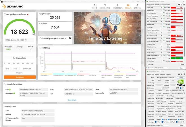
Task: Open the Options gear in 3DMark
Action: coord(137,6)
